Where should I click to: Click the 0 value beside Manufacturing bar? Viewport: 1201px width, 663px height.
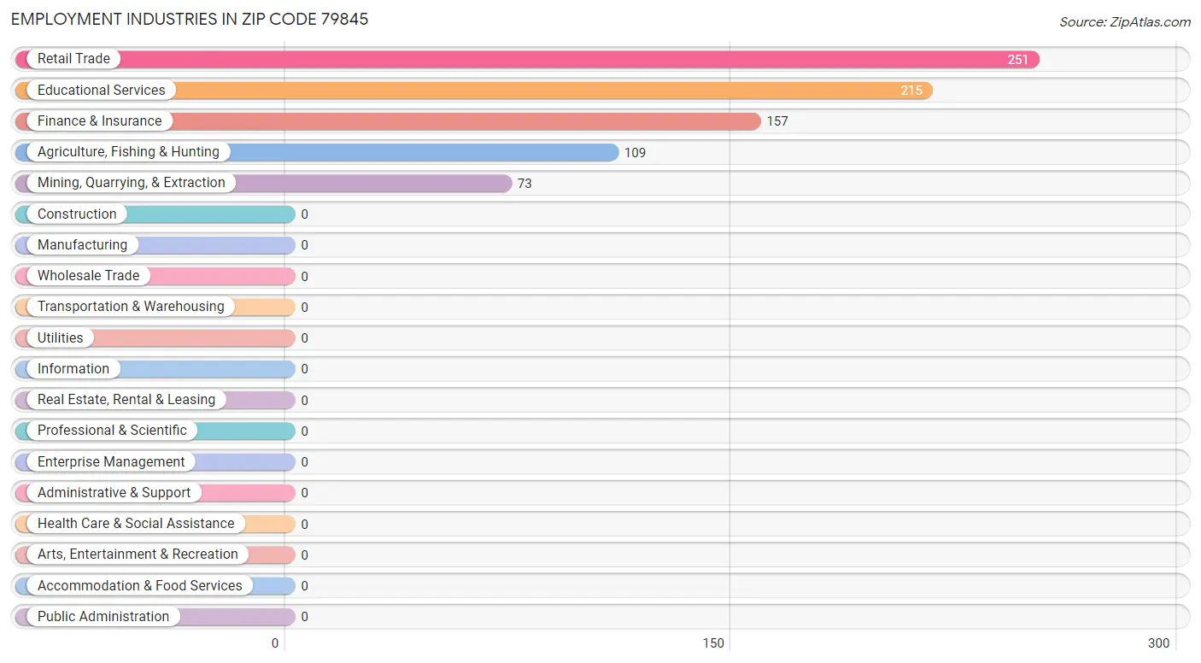pos(304,245)
